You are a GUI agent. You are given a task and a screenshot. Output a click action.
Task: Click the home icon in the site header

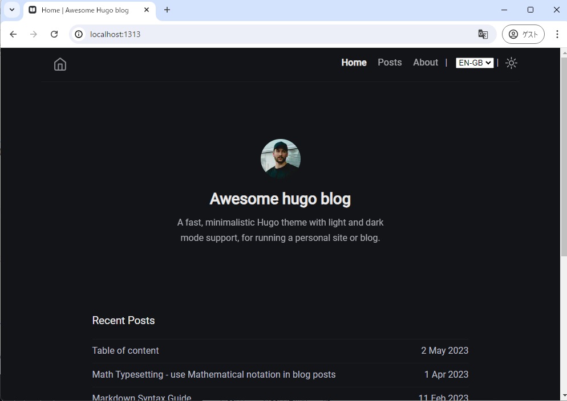pos(60,64)
